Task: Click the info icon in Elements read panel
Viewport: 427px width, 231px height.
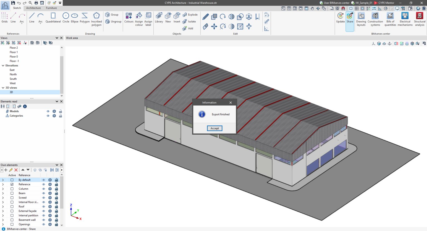Action: [x=25, y=106]
